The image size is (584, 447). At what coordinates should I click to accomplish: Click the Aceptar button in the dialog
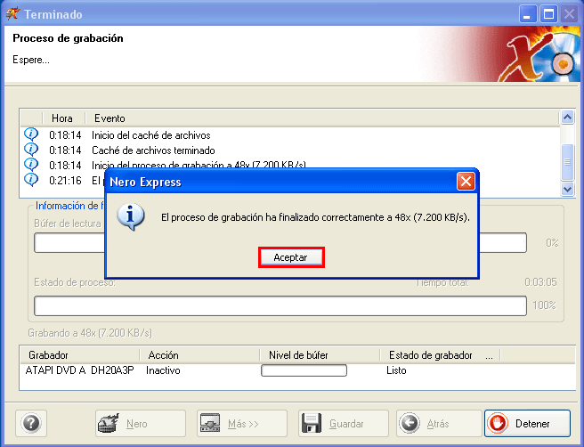[291, 257]
